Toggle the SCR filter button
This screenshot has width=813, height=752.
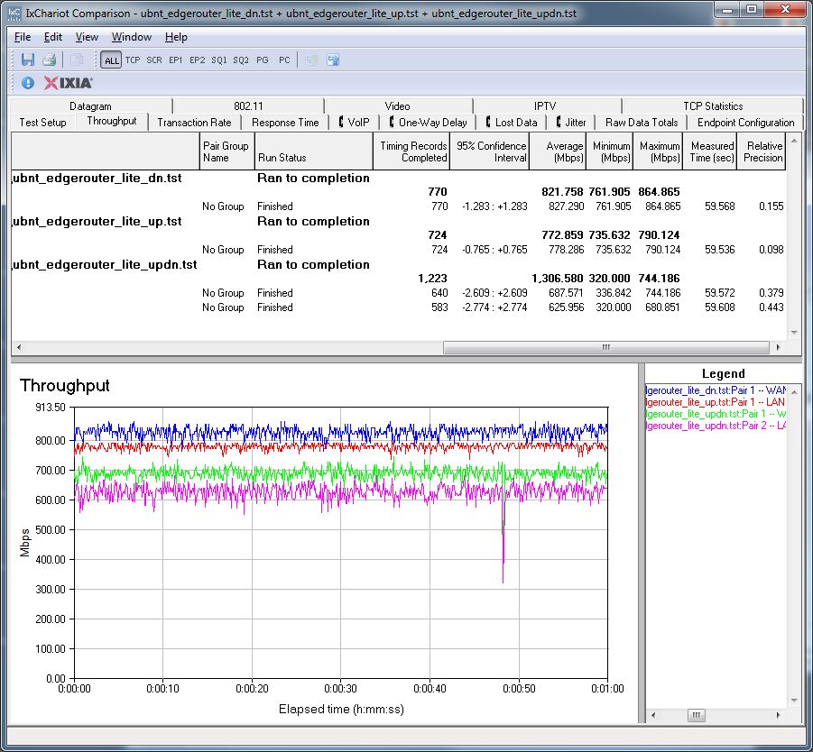(154, 60)
